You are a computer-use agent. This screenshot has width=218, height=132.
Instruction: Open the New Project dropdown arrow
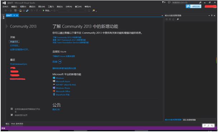[x=18, y=10]
